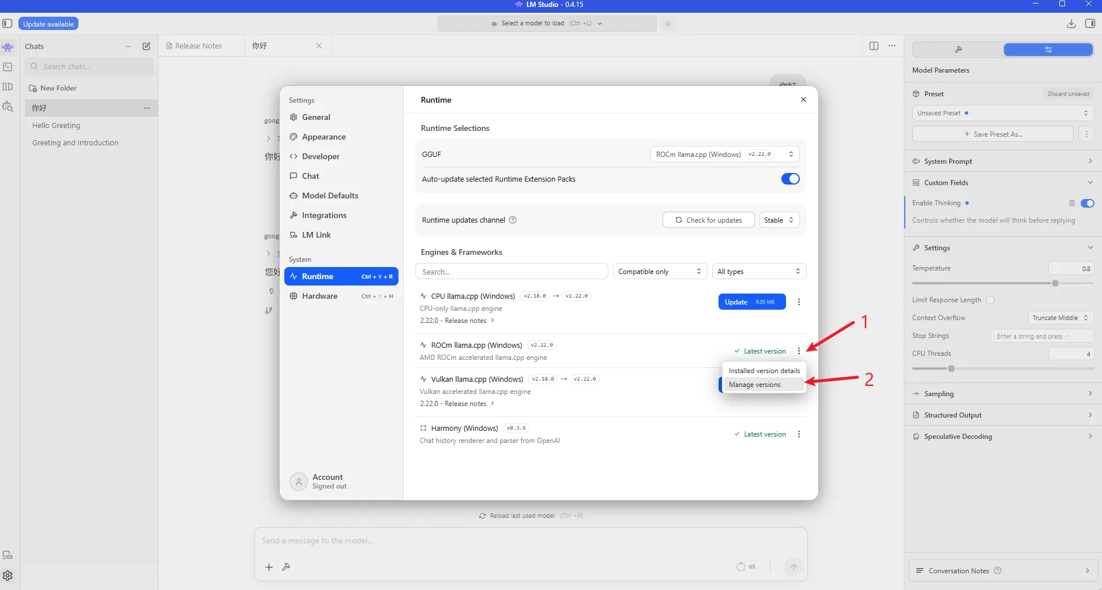Open the Chats panel more options menu

point(128,46)
